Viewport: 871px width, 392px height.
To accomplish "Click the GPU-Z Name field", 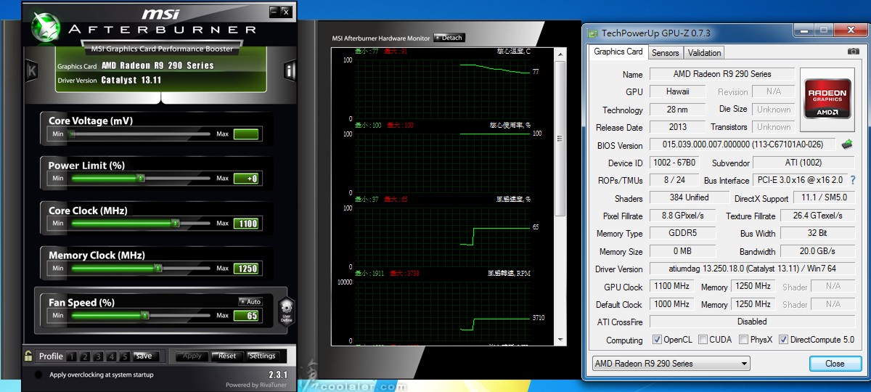I will click(x=721, y=74).
